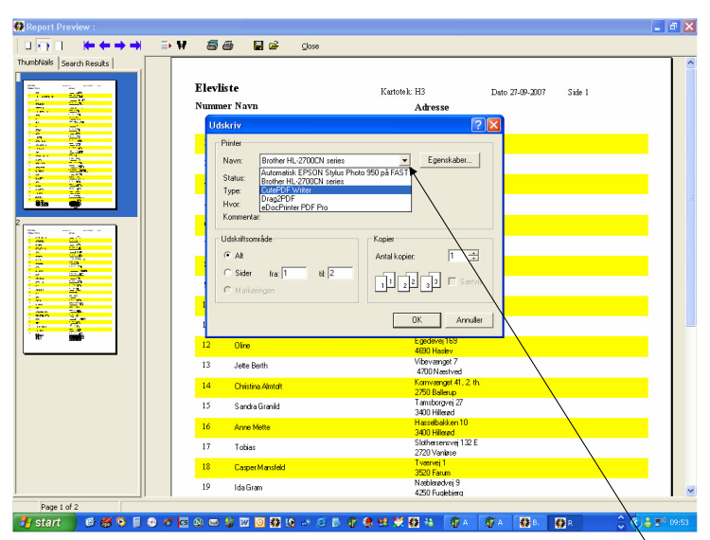Click OK in the Udskriv dialog

(x=417, y=320)
